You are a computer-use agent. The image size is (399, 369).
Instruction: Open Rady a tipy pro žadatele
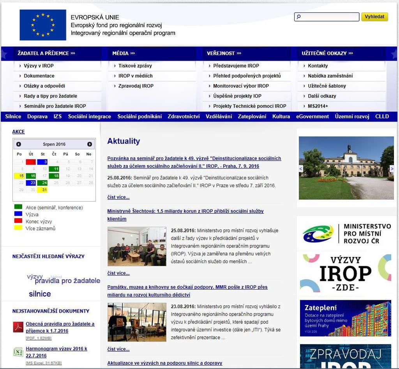pyautogui.click(x=50, y=96)
